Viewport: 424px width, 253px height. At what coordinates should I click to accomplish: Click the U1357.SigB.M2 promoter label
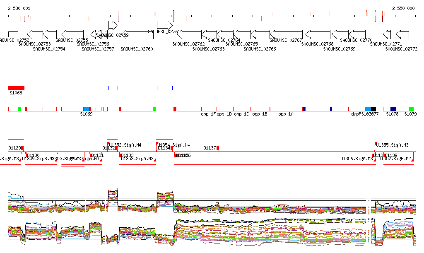pos(395,159)
